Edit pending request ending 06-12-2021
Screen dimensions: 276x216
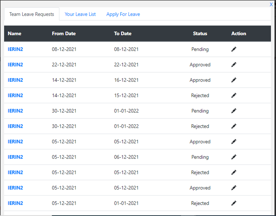pyautogui.click(x=234, y=157)
